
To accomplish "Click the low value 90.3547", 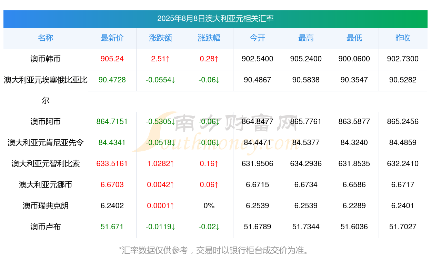I will pyautogui.click(x=354, y=80).
